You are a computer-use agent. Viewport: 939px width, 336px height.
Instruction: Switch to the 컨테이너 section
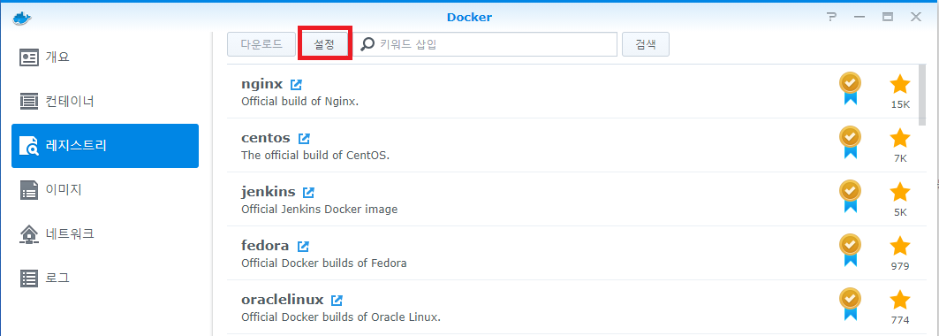[x=105, y=101]
